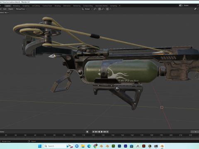
Task: Open the RetopoFlow dropdown menu
Action: point(21,9)
